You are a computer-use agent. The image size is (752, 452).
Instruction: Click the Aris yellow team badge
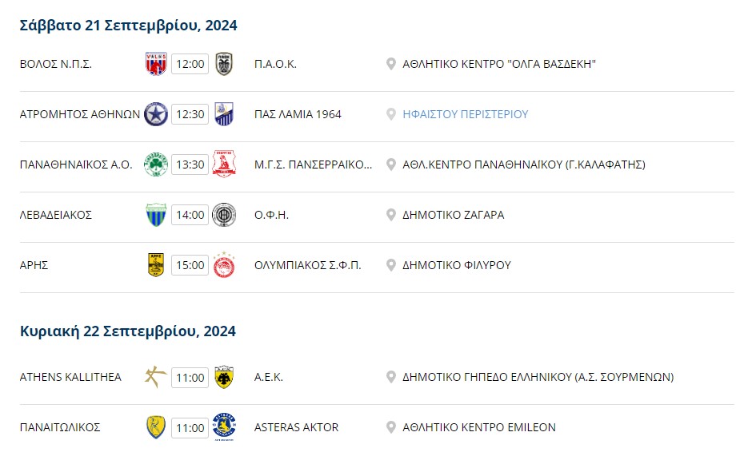coord(156,265)
